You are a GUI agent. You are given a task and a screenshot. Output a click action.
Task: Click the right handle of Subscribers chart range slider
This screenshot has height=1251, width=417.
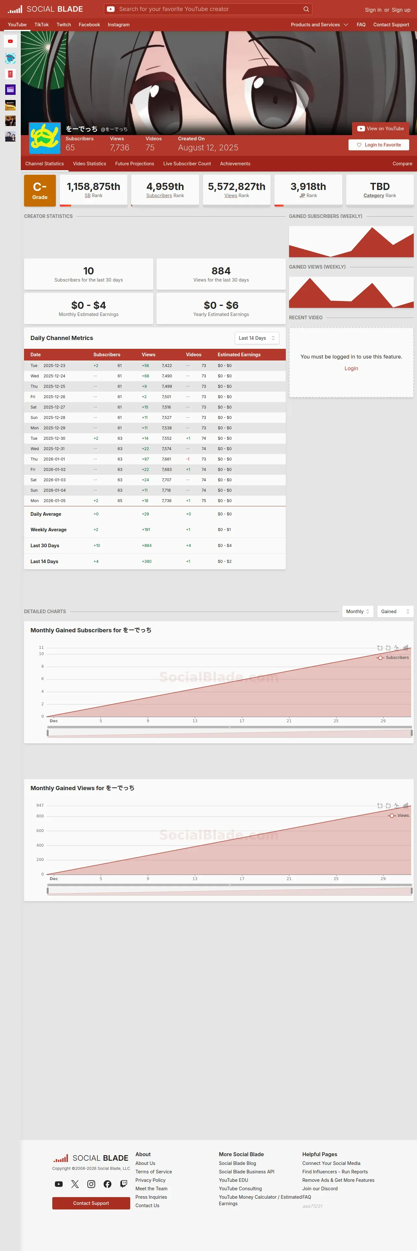(x=412, y=733)
